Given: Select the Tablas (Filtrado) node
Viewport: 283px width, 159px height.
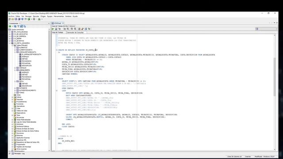Looking at the screenshot, I should tap(22, 45).
